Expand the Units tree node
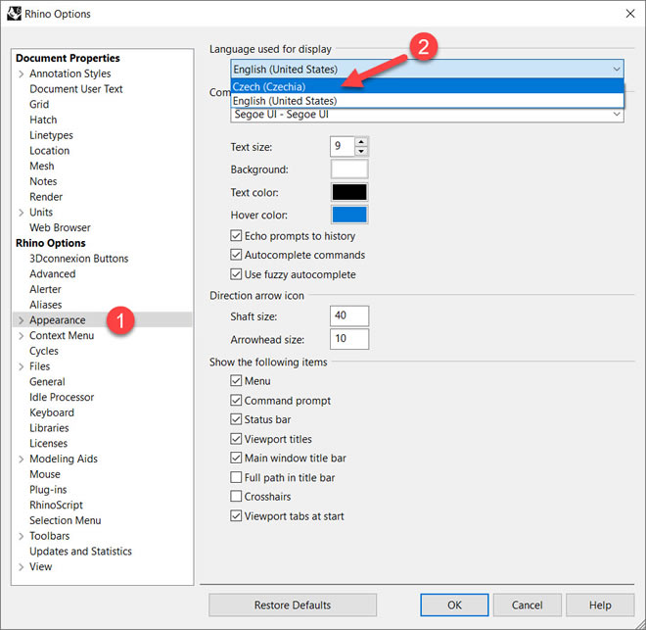This screenshot has height=630, width=646. tap(21, 213)
